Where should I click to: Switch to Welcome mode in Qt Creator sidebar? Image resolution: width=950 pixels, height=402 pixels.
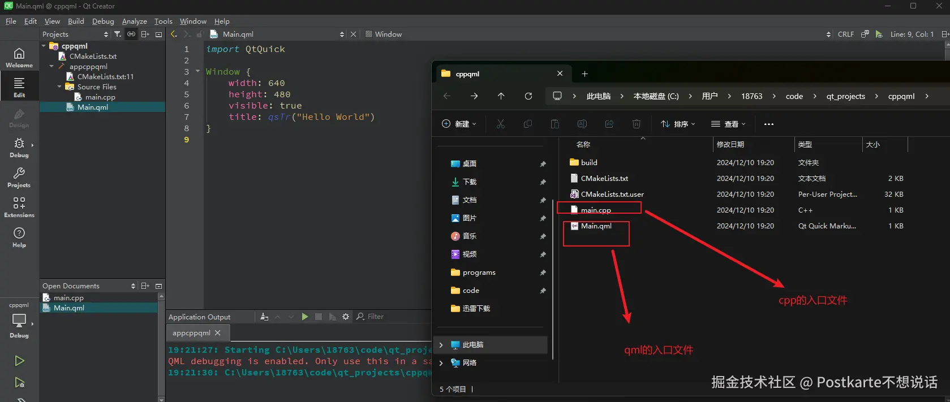(19, 57)
